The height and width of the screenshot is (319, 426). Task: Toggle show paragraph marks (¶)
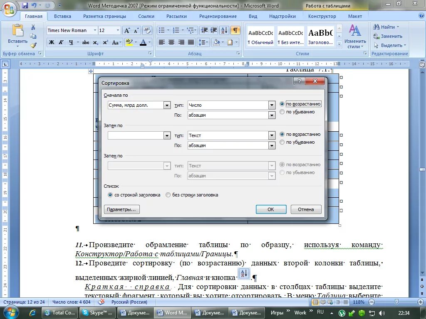tap(235, 30)
